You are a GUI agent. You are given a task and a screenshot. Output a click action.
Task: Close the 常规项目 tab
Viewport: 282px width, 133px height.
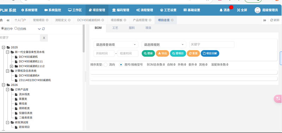click(x=47, y=20)
